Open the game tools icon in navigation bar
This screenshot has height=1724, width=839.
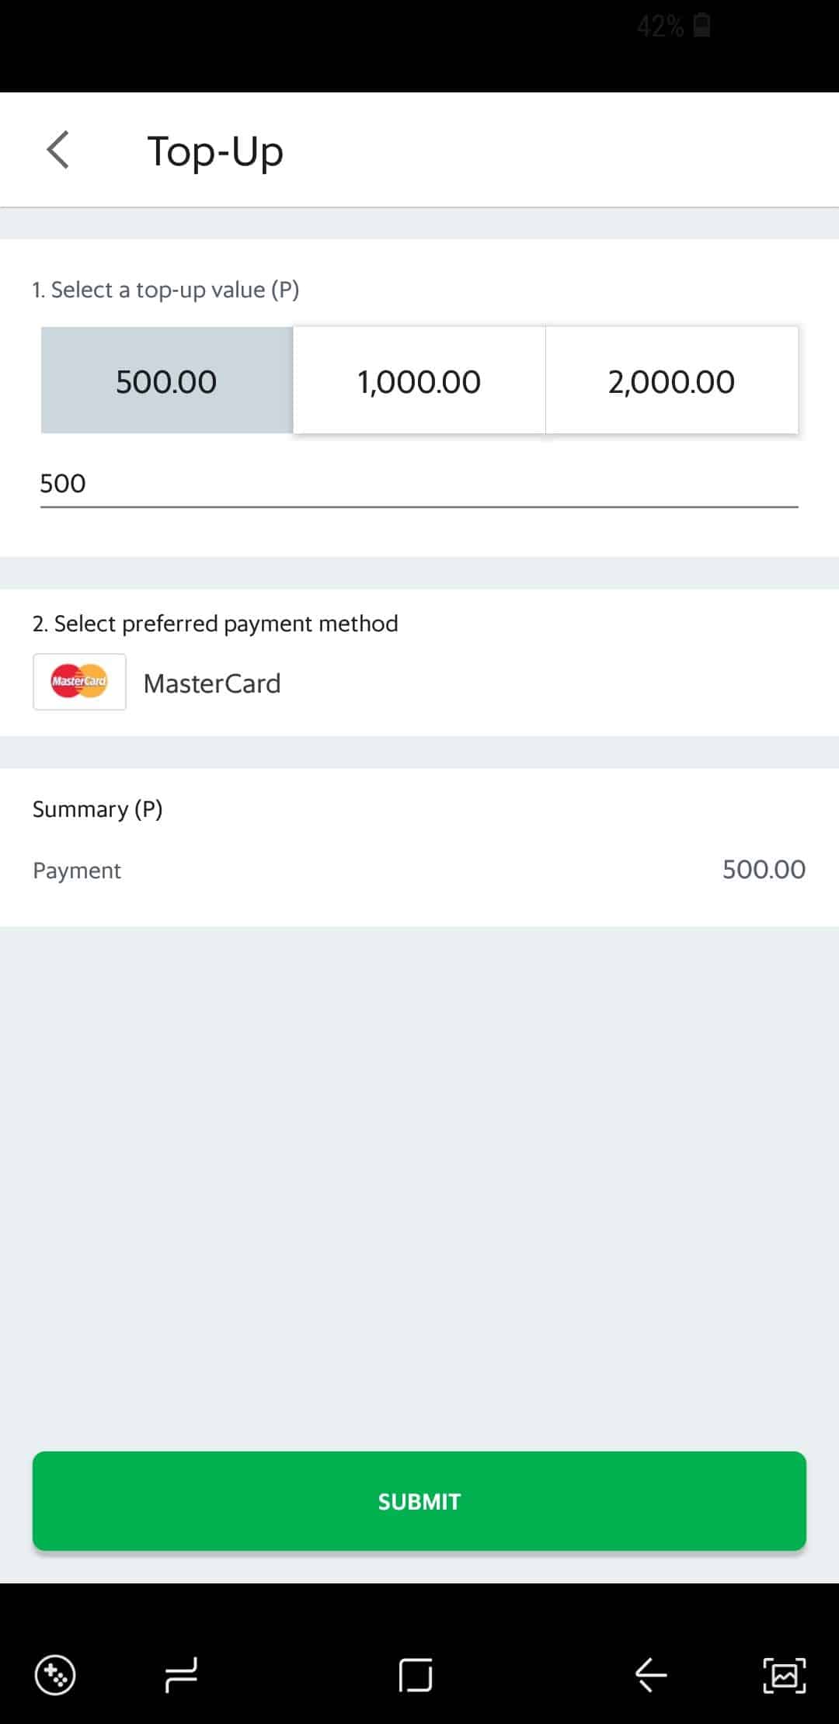tap(55, 1674)
